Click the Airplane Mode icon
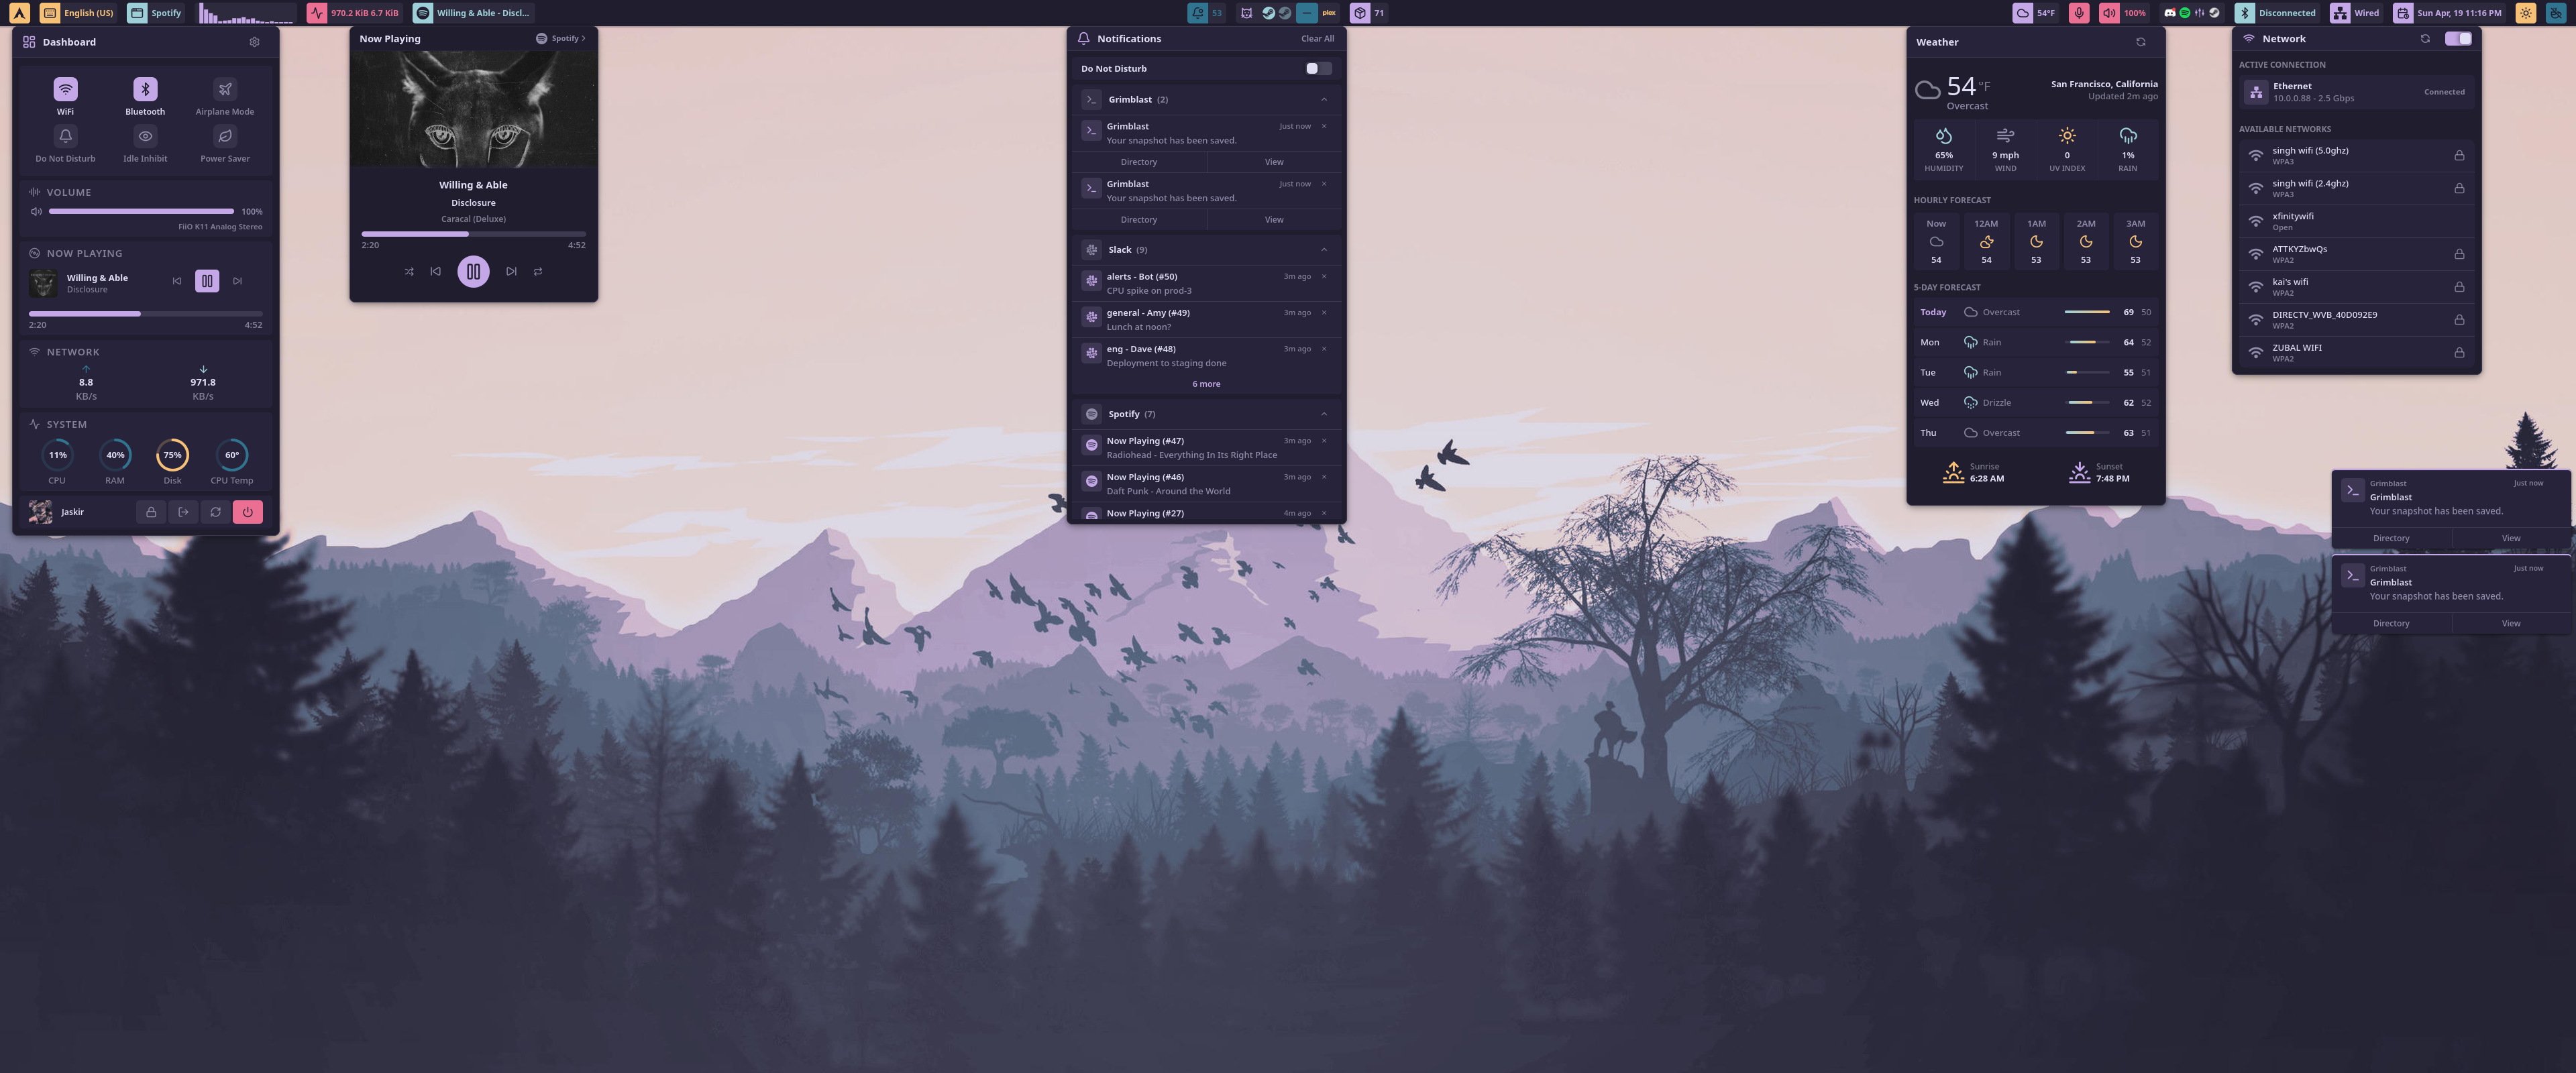The image size is (2576, 1073). 225,89
